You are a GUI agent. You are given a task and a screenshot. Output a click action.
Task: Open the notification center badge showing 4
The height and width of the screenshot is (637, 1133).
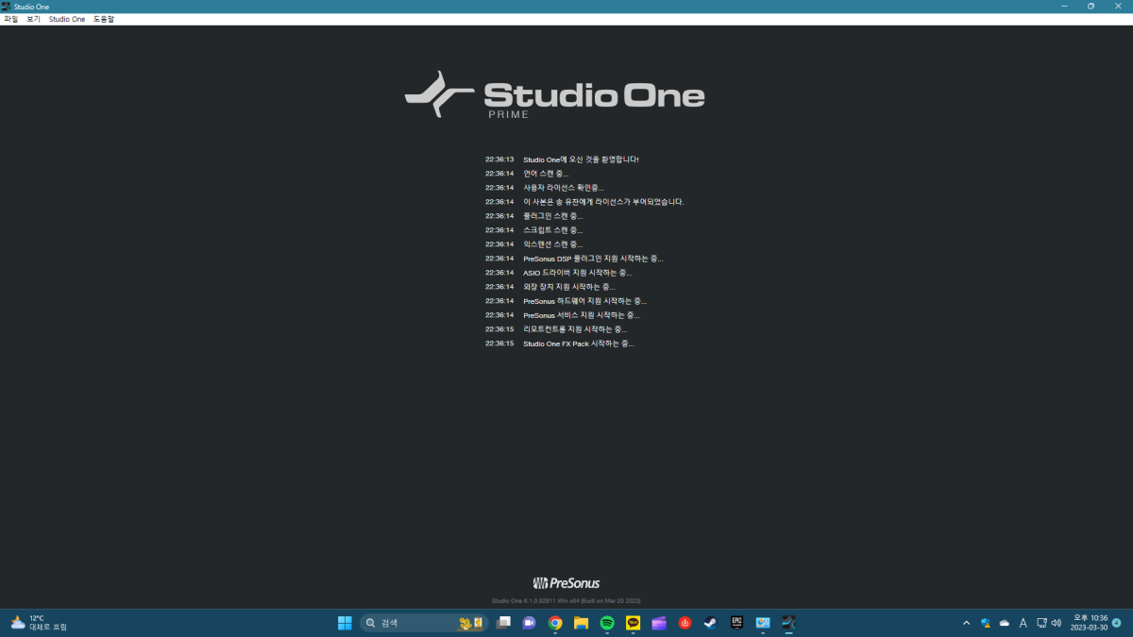[x=1117, y=622]
